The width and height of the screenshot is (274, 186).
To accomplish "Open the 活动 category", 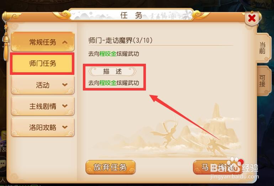I will pos(43,85).
